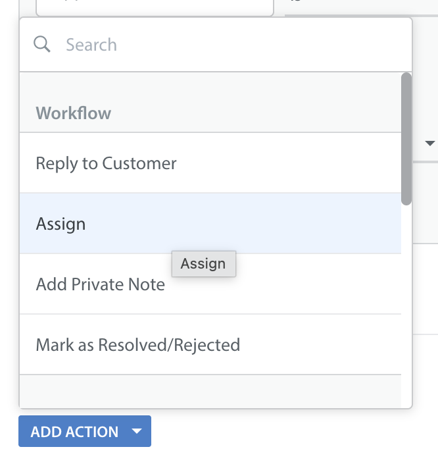This screenshot has height=470, width=438.
Task: Click blank area right of Reply to Customer
Action: pyautogui.click(x=289, y=163)
